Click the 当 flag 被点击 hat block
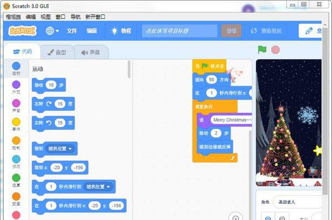The width and height of the screenshot is (332, 220). click(x=209, y=66)
